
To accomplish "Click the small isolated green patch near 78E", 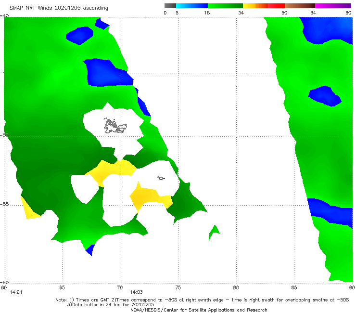I will [x=214, y=232].
